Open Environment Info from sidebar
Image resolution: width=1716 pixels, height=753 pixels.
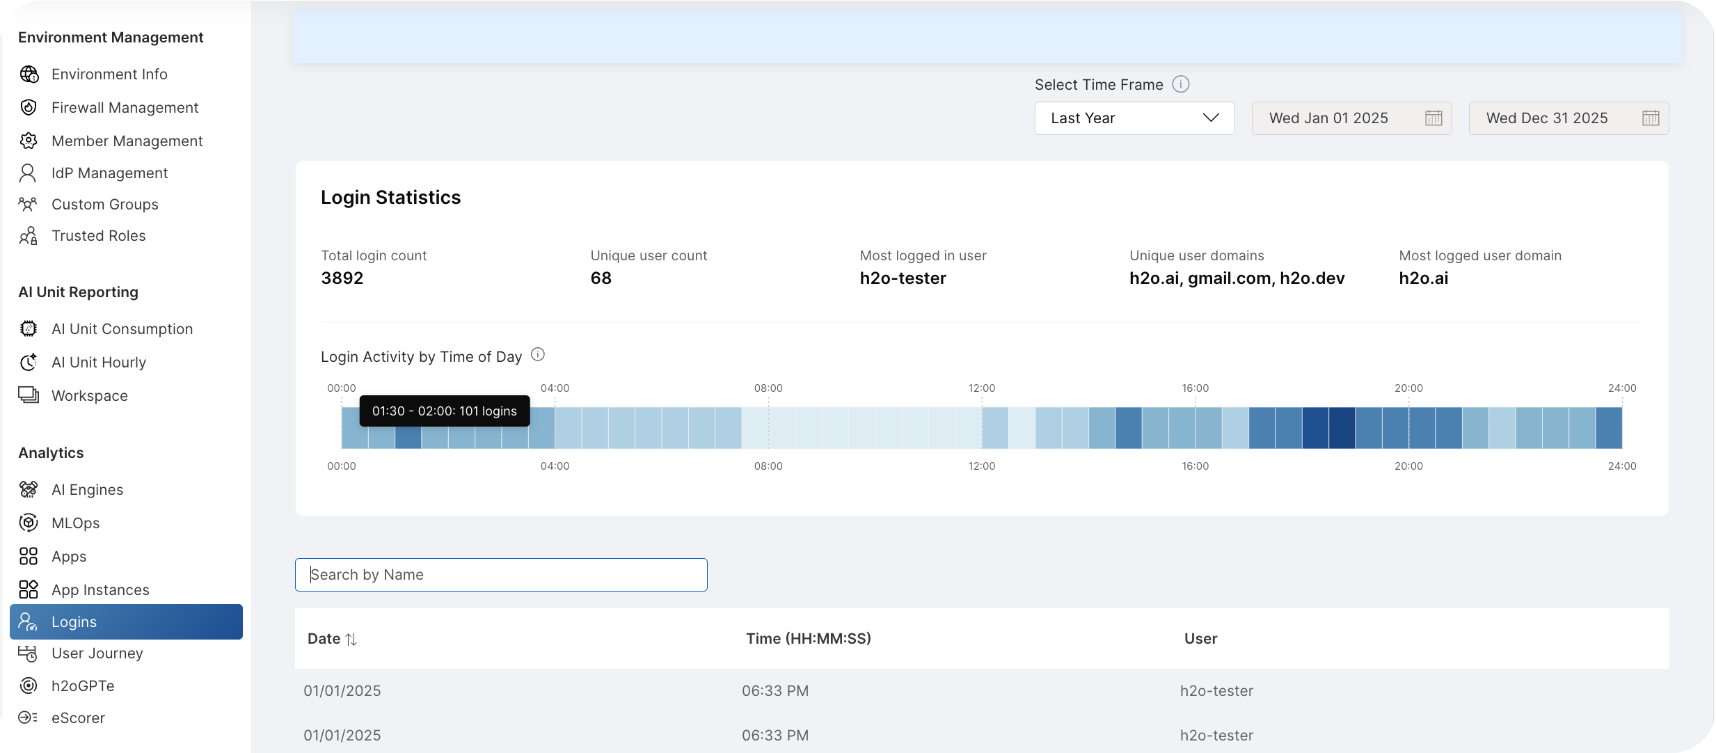click(x=109, y=74)
